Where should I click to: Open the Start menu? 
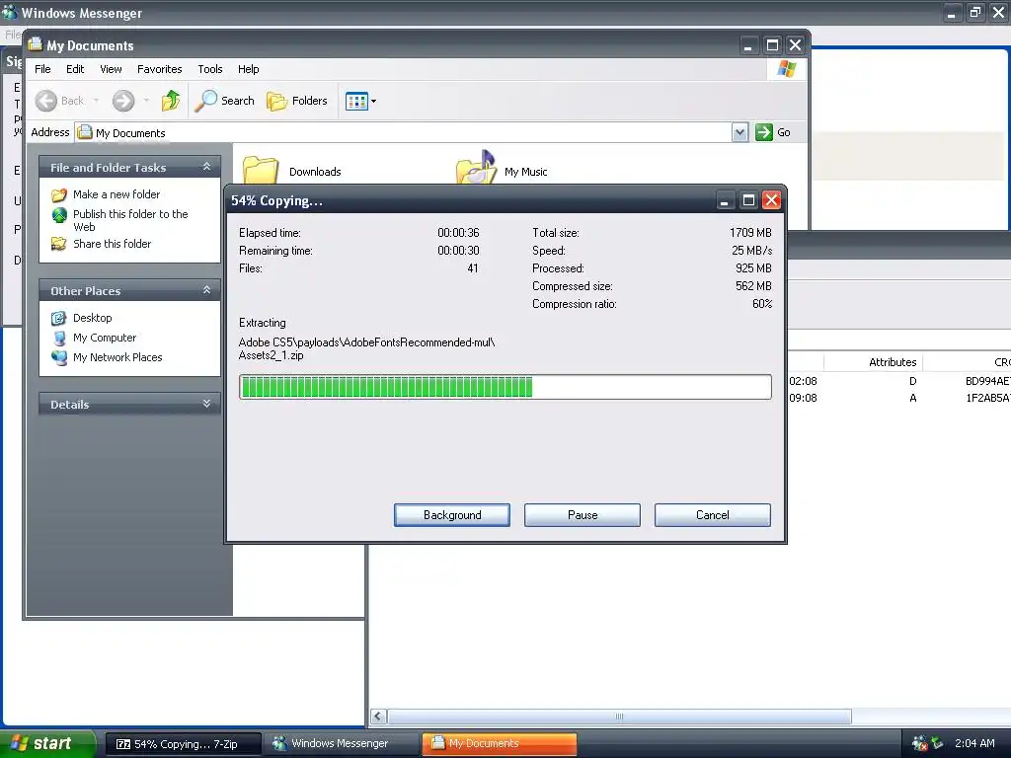(47, 744)
